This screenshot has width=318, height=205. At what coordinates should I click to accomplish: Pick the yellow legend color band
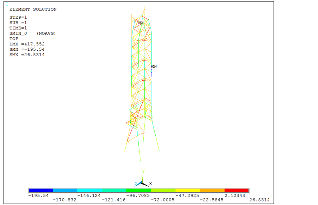click(188, 191)
